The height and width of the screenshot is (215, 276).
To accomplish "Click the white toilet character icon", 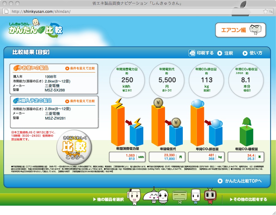I will point(195,196).
